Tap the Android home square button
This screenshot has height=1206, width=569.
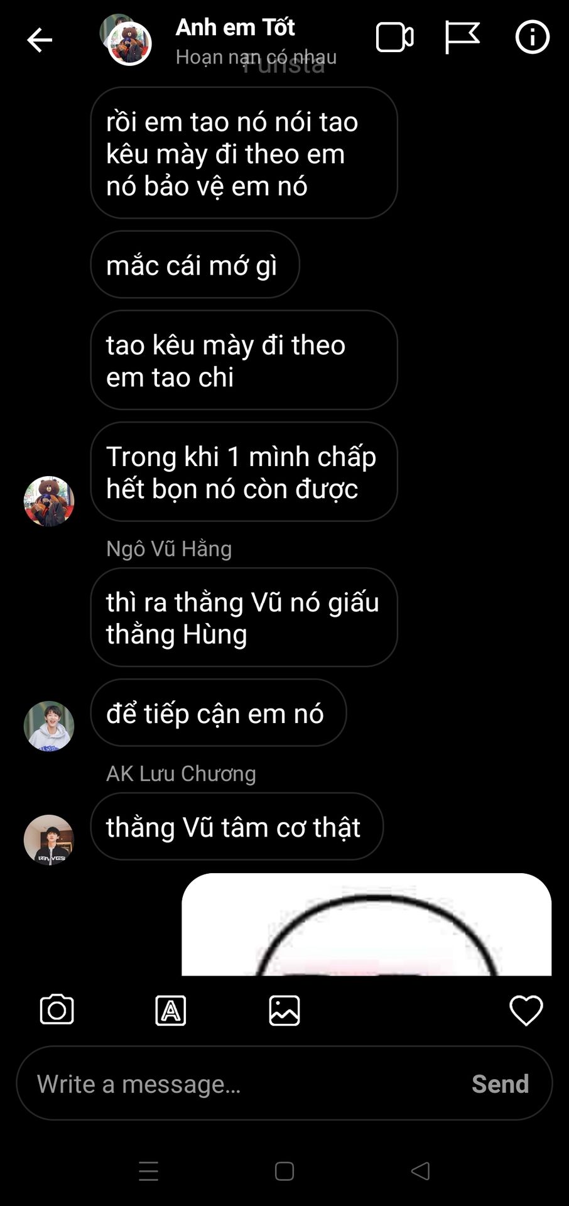click(x=284, y=1171)
